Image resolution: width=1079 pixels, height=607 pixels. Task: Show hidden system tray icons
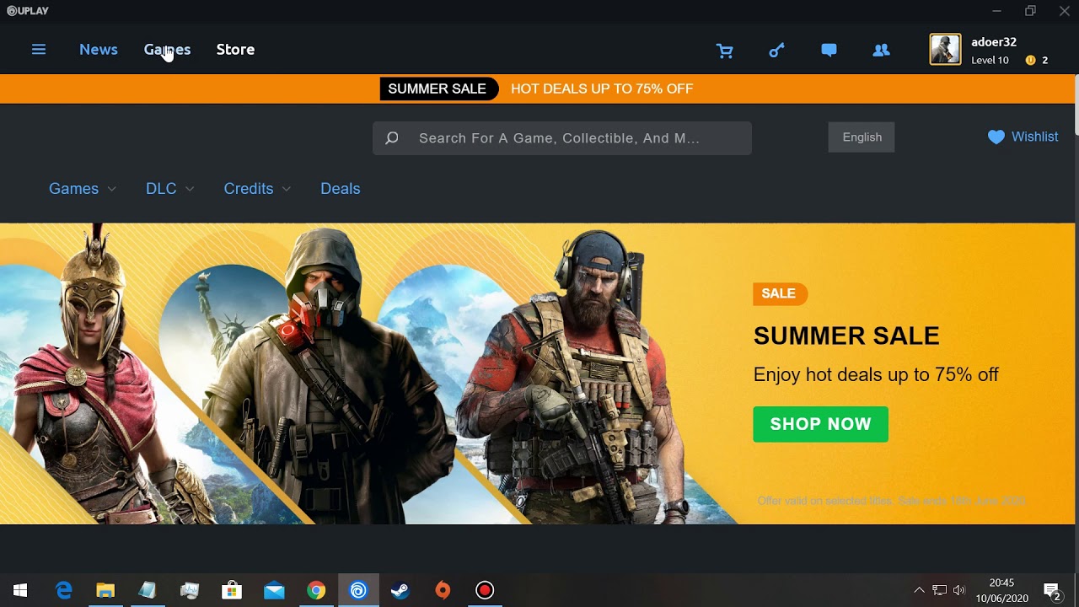(919, 590)
